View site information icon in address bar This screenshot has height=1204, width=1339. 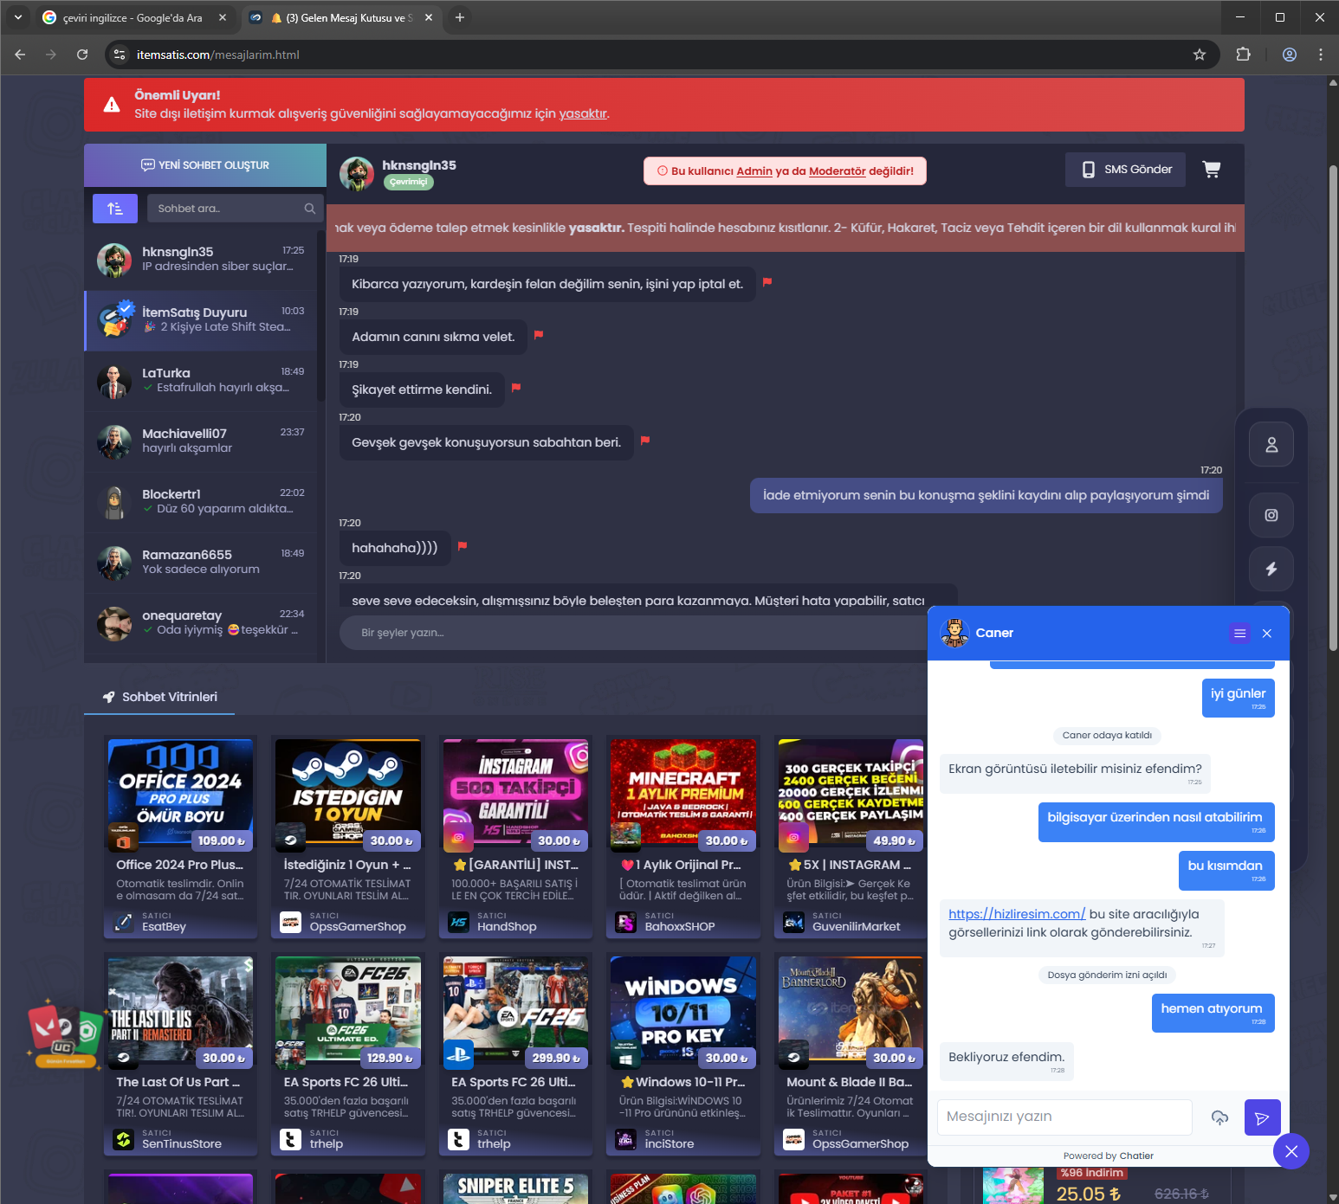point(120,55)
